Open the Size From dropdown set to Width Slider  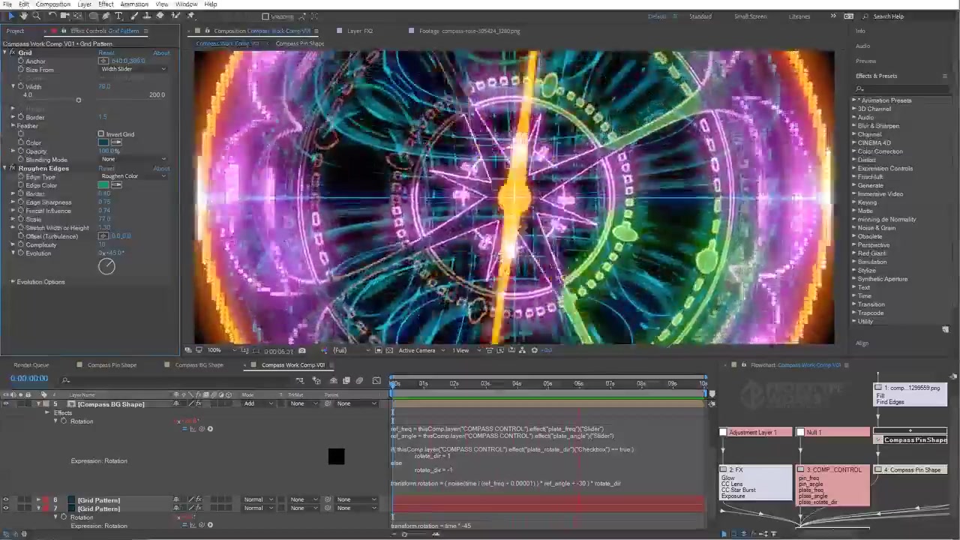click(131, 69)
